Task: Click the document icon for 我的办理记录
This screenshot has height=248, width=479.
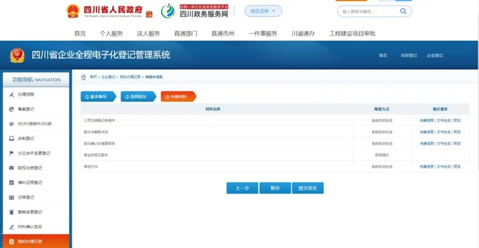Action: (x=11, y=241)
